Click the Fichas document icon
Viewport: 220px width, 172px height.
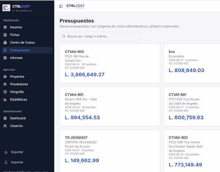click(x=5, y=35)
